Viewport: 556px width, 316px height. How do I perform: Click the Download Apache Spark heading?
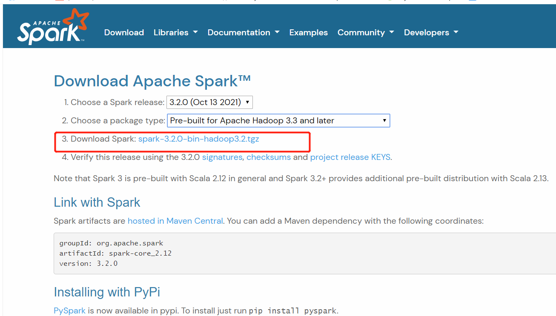coord(152,81)
